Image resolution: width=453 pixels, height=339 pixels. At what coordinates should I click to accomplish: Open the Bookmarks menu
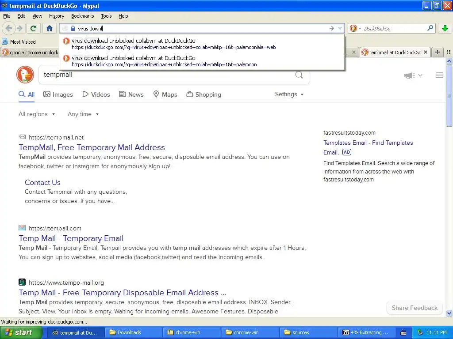83,16
